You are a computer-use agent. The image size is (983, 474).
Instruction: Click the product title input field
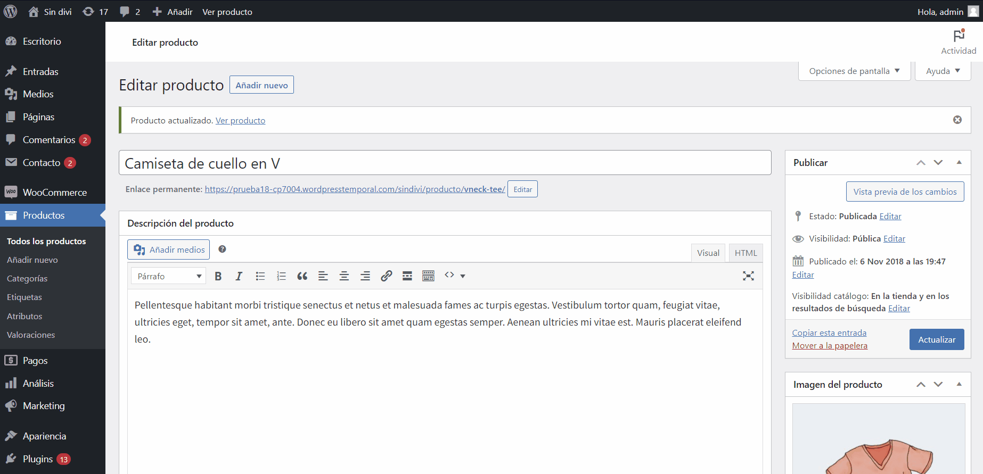[x=445, y=163]
